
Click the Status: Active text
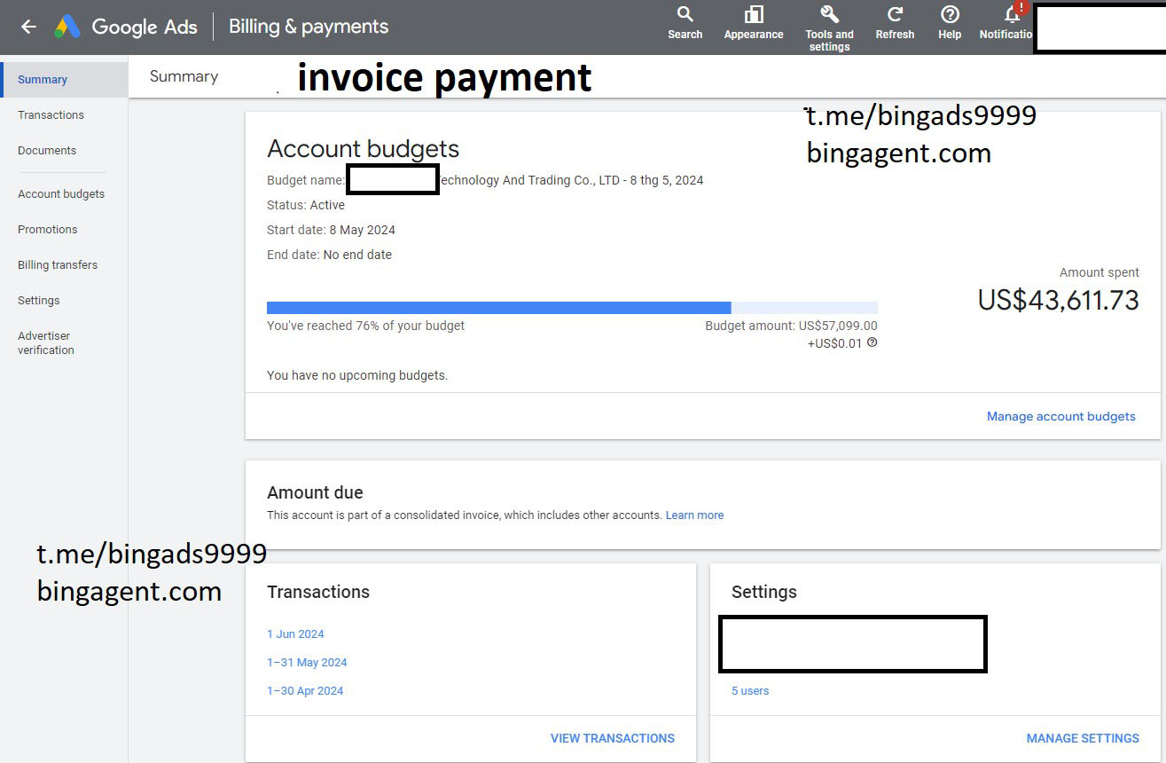point(306,205)
